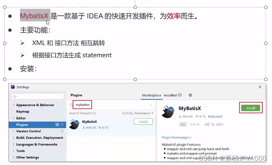Click the highlighted MybatisX word in slide
Screen dimensions: 272x165
[x=34, y=16]
